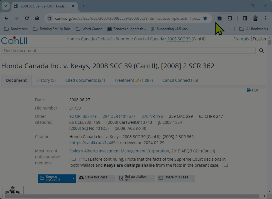Open a new browser tab

tap(83, 6)
